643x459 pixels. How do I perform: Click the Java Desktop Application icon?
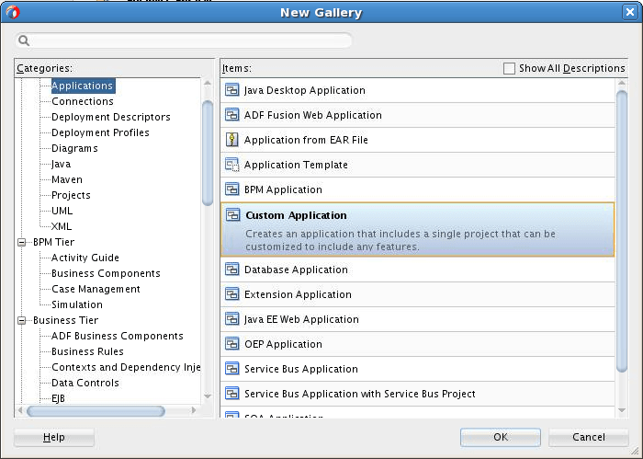232,90
